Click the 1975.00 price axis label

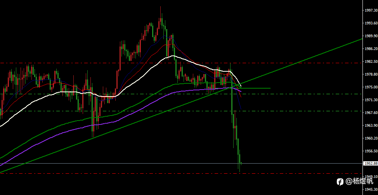pos(371,87)
